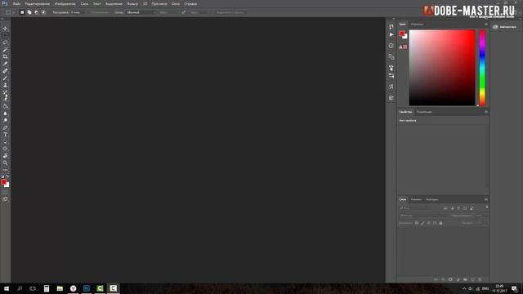The width and height of the screenshot is (523, 294).
Task: Toggle Quick Mask mode in toolbar
Action: click(x=5, y=192)
